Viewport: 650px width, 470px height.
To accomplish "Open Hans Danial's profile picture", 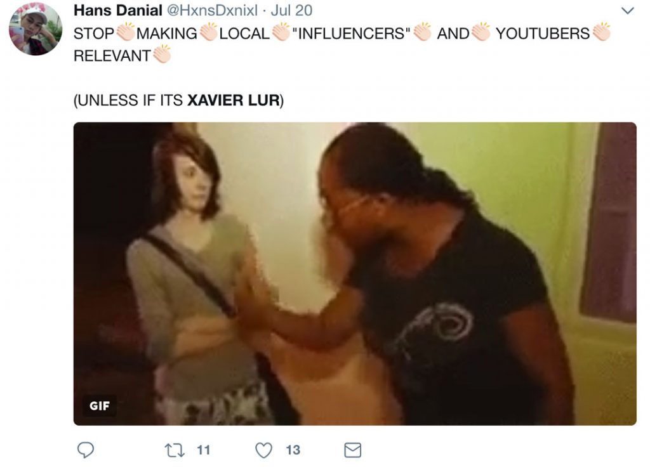I will tap(36, 29).
